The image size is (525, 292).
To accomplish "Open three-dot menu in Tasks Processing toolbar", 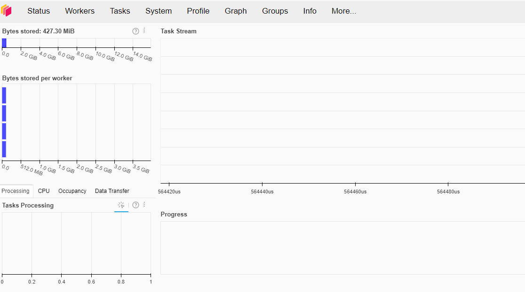I will point(144,205).
